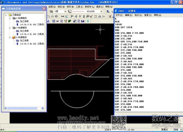Click the linear dimension icon in toolbar
Viewport: 183px width, 132px height.
click(x=63, y=16)
